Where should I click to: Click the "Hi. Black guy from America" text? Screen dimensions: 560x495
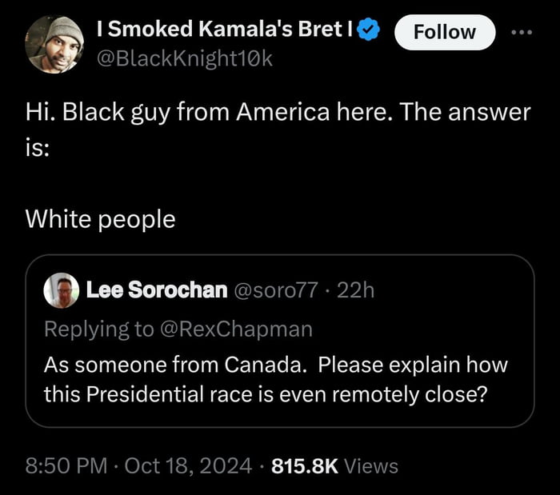point(278,113)
